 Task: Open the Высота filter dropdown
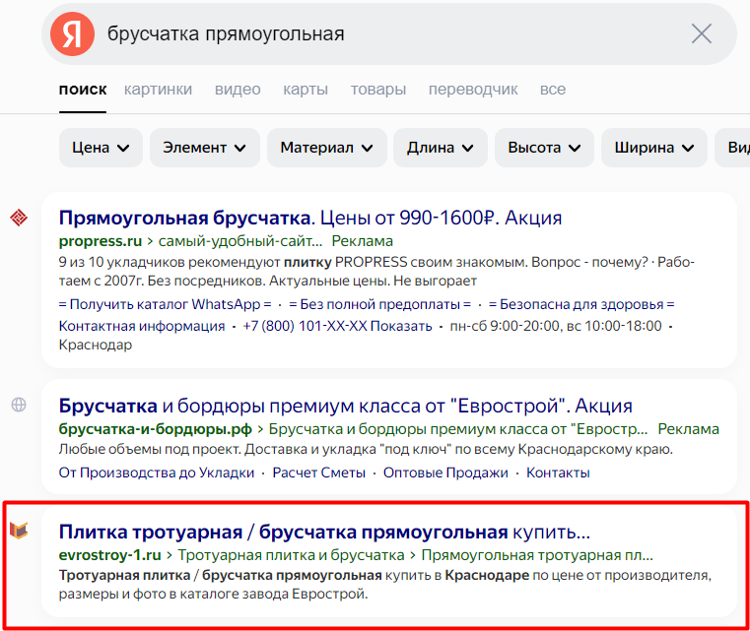(x=544, y=148)
